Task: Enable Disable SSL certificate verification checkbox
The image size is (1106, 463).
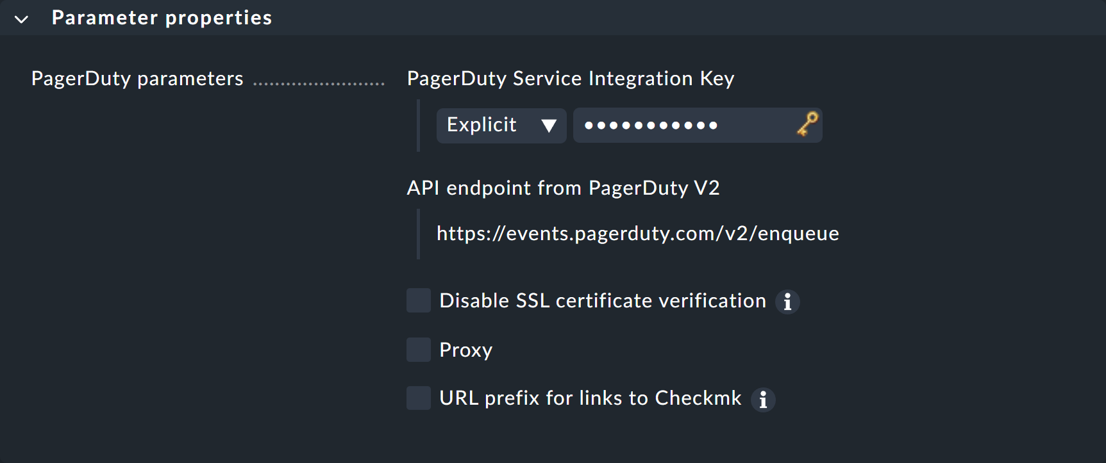Action: [419, 300]
